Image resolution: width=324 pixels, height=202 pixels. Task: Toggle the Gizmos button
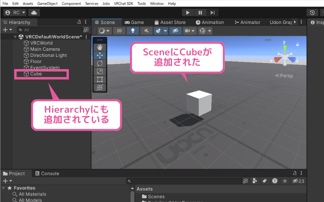(x=202, y=31)
